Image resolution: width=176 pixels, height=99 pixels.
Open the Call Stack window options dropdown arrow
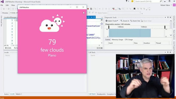point(165,52)
